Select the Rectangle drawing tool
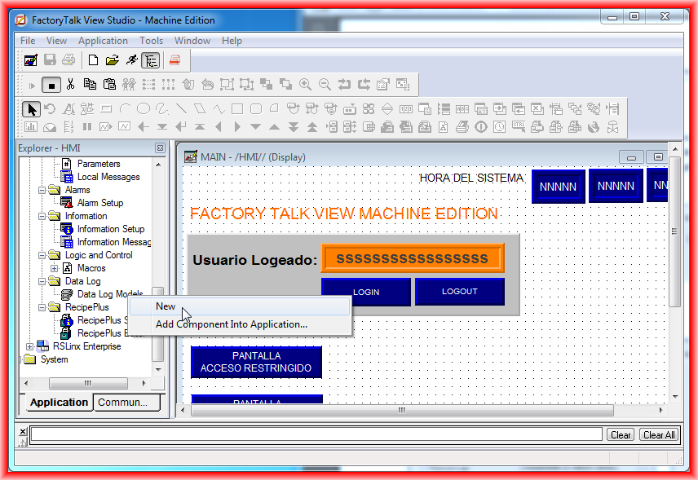This screenshot has width=698, height=480. tap(237, 108)
